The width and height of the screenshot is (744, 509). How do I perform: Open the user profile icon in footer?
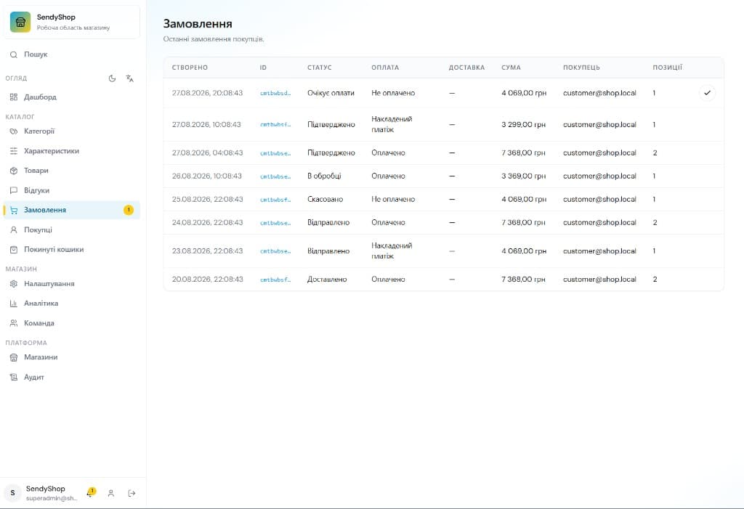point(111,493)
